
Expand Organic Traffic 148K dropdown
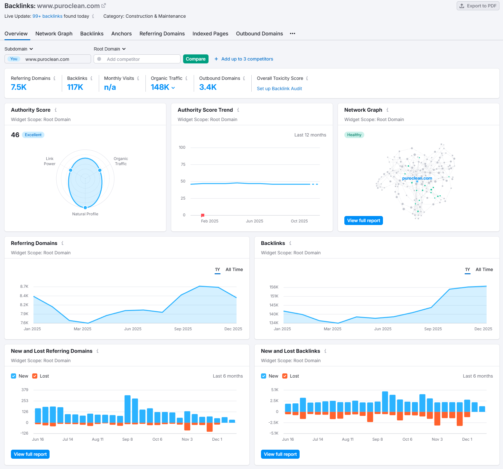pos(173,88)
